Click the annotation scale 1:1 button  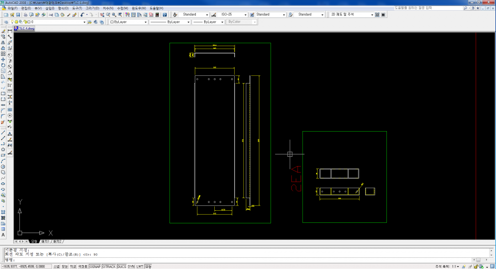click(455, 267)
